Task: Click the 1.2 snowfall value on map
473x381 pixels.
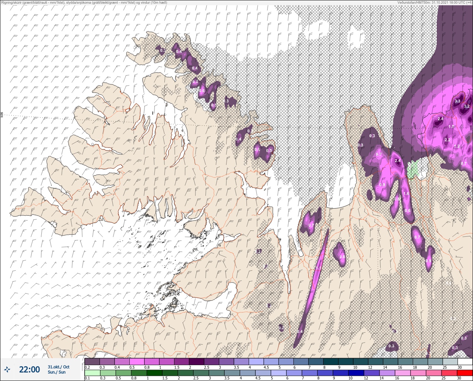Action: (x=457, y=146)
